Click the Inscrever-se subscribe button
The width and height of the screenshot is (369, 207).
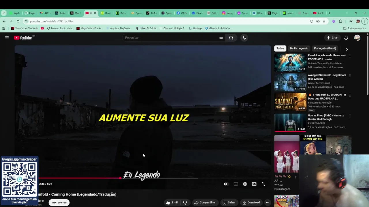(59, 202)
